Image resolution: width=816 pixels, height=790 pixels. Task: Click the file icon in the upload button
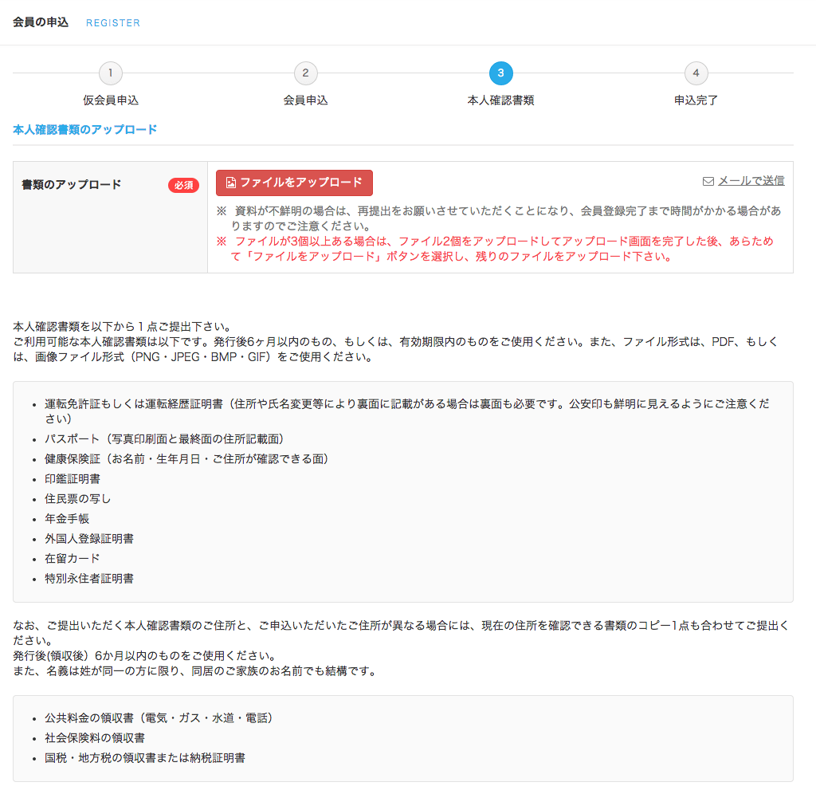pos(230,183)
